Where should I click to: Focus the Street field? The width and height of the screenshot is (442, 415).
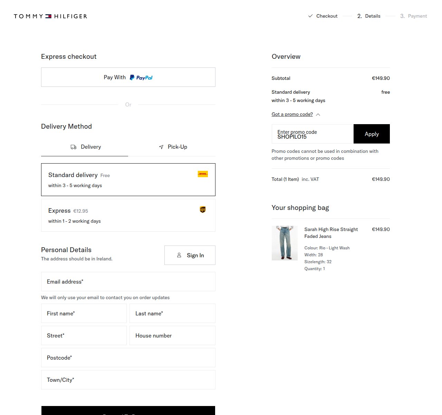tap(84, 335)
